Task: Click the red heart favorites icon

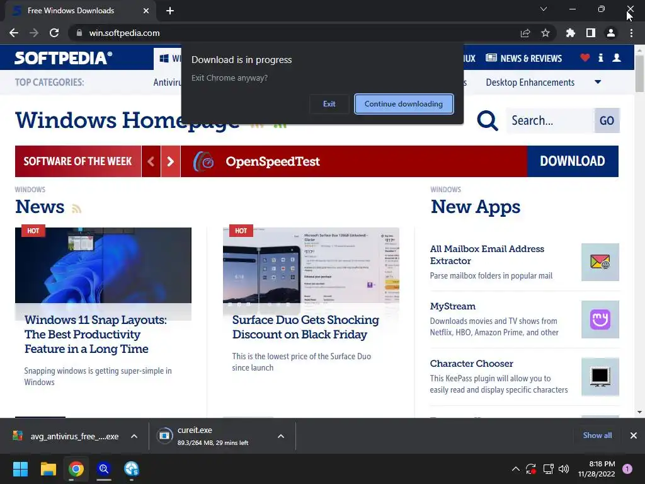Action: 585,57
